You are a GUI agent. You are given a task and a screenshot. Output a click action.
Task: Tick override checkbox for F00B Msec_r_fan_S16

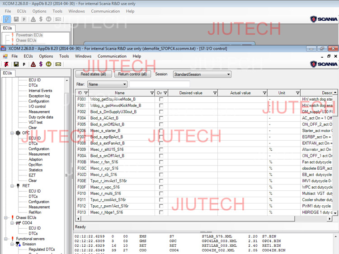[x=161, y=162]
